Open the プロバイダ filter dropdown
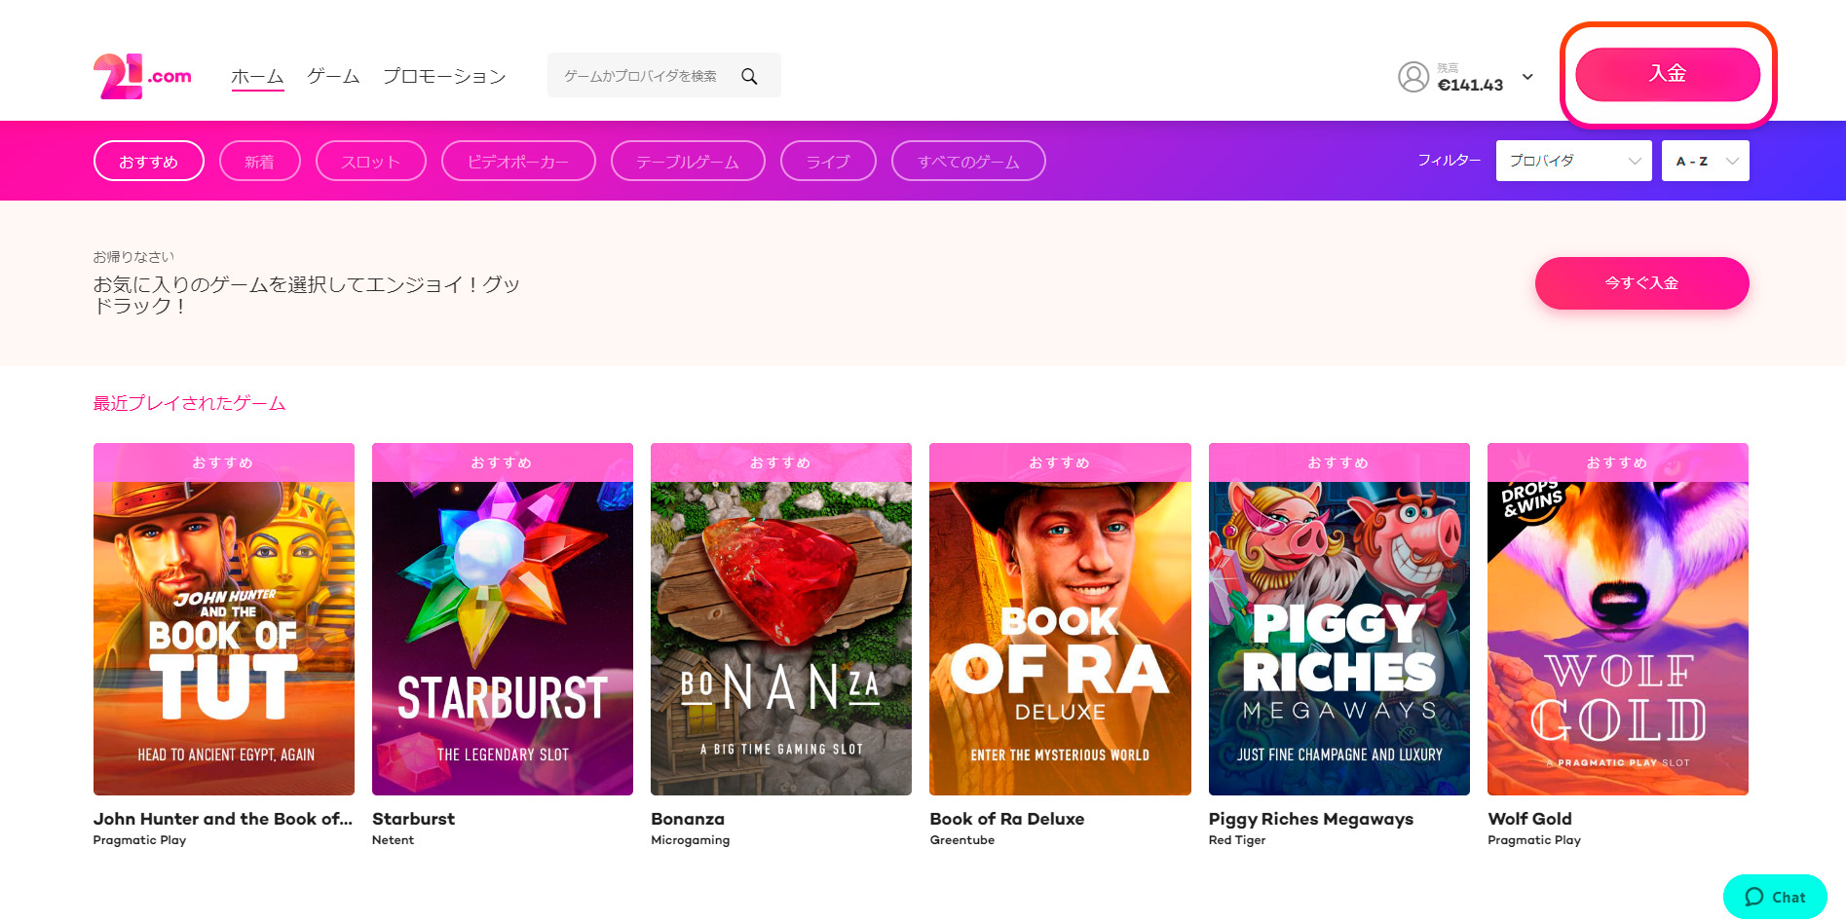1846x922 pixels. (1573, 161)
